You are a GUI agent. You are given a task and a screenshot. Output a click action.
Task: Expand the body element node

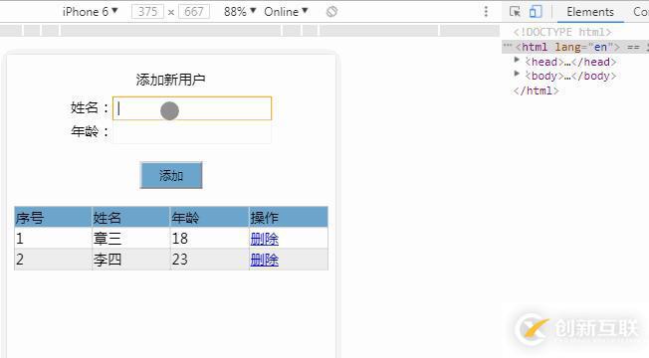pyautogui.click(x=517, y=74)
